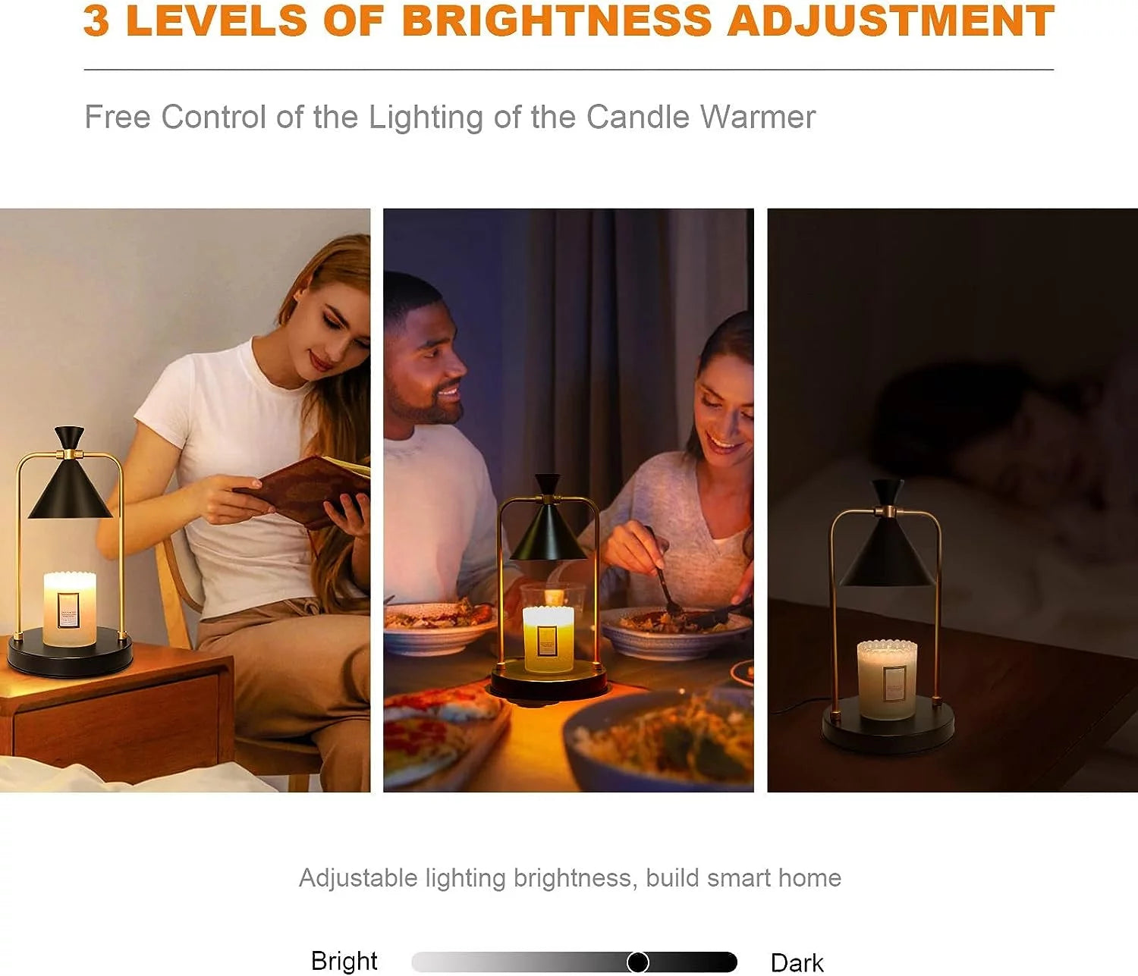Screen dimensions: 1138x976
Task: Click the "3 LEVELS OF BRIGHTNESS ADJUSTMENT" orange heading
Action: 569,20
